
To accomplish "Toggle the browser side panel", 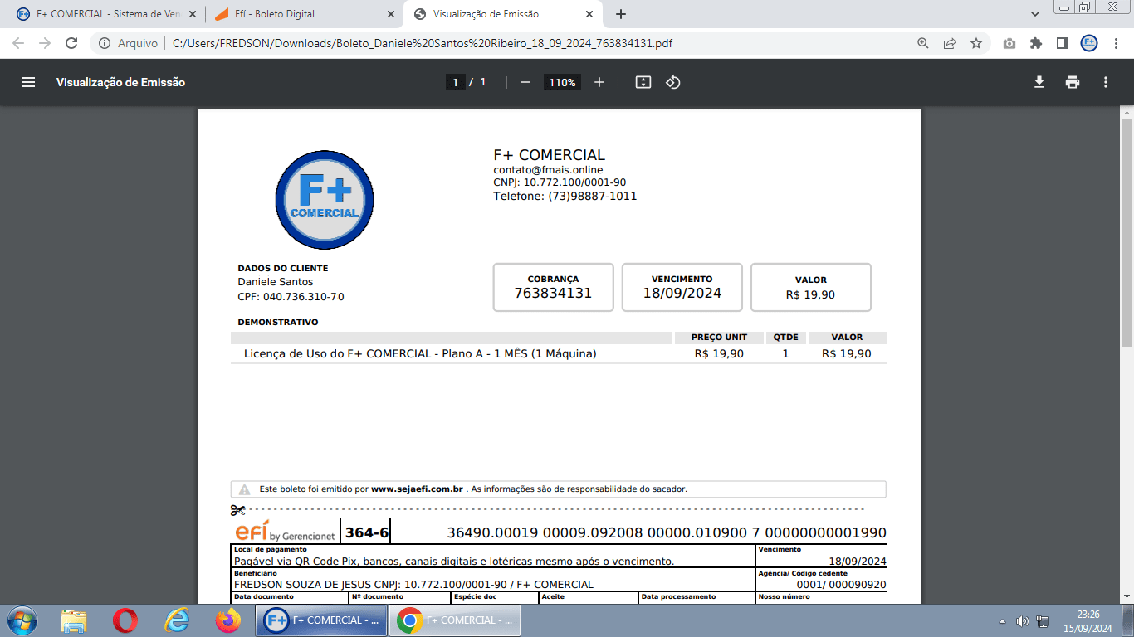I will [1062, 43].
